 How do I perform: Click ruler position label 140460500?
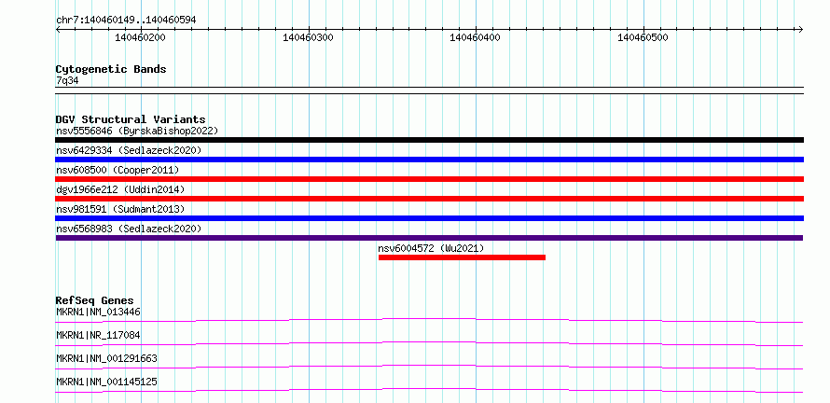click(643, 37)
